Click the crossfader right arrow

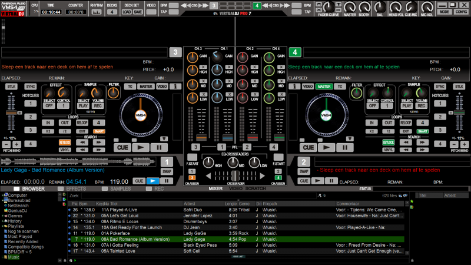262,176
